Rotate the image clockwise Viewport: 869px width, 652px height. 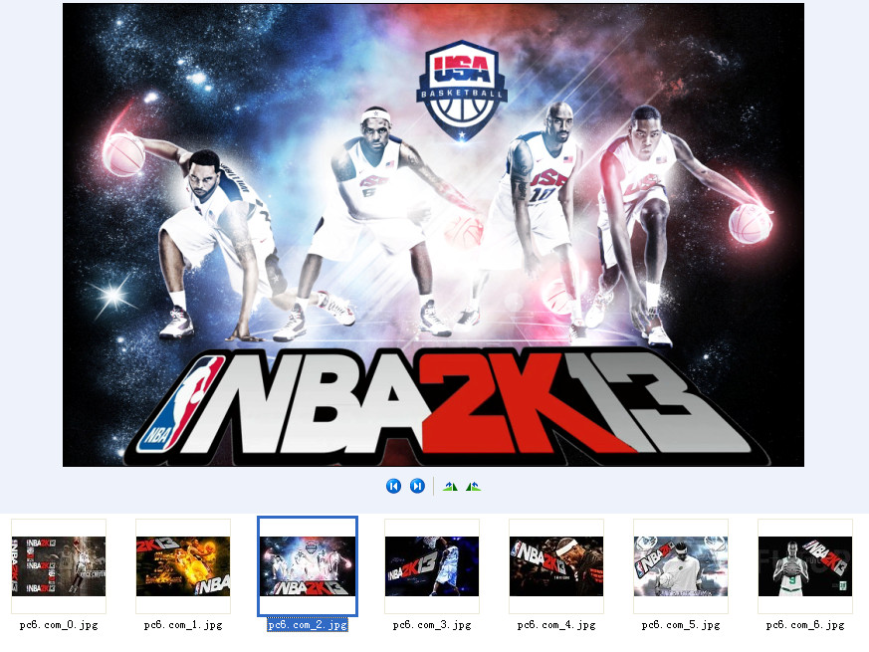473,486
